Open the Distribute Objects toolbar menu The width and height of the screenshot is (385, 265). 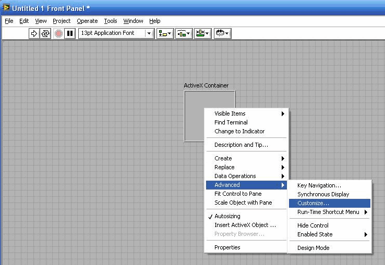(x=183, y=33)
